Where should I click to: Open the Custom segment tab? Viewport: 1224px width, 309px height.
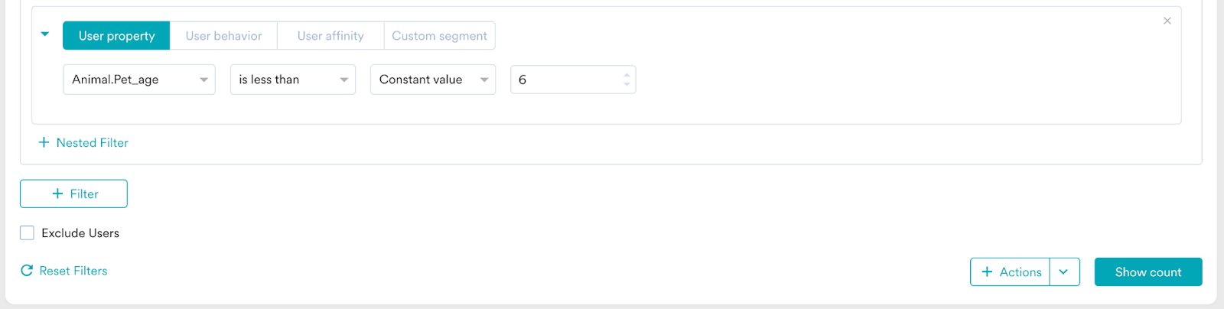[x=439, y=36]
